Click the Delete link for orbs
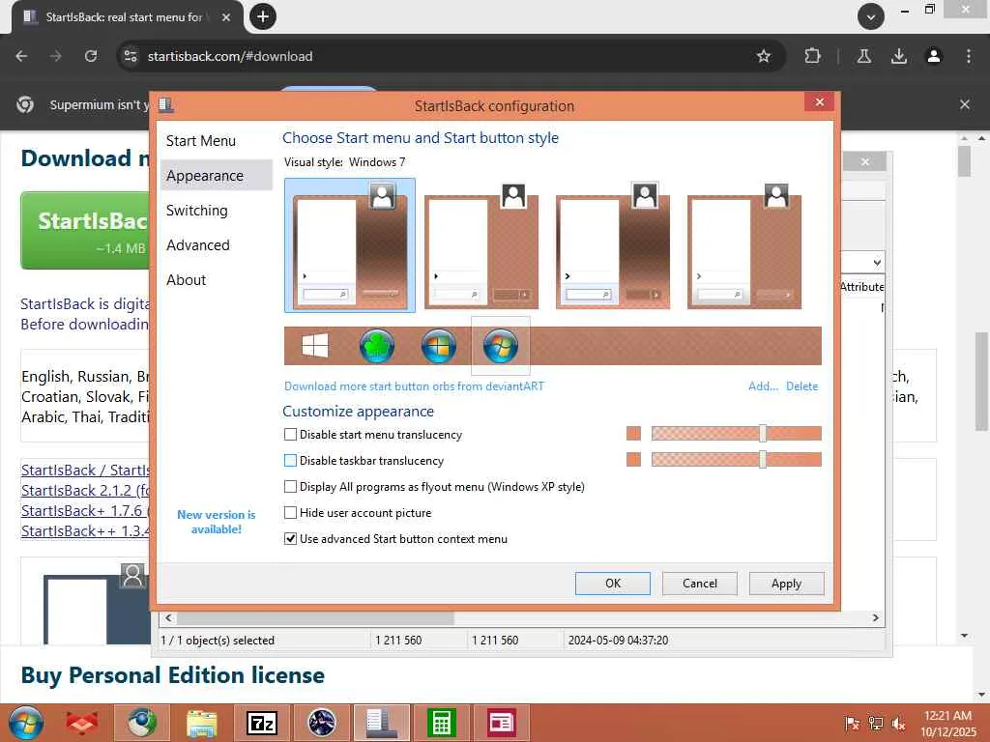 click(x=801, y=386)
